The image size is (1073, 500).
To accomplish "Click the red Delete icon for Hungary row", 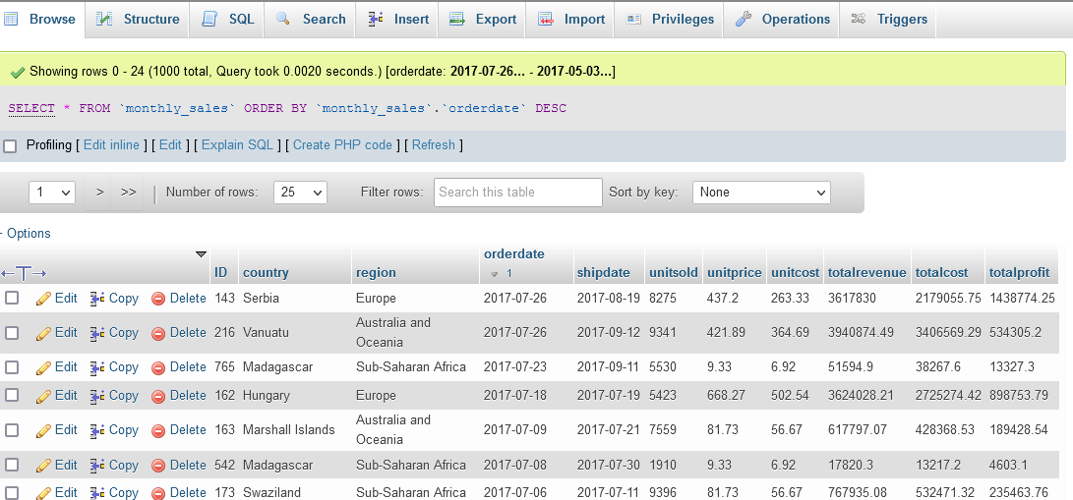I will 158,396.
